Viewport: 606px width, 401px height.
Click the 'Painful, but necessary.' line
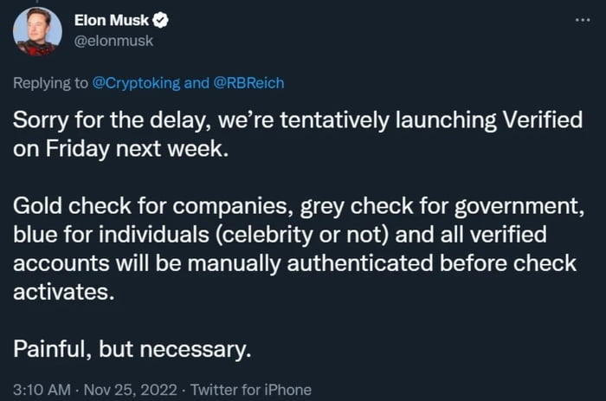(x=132, y=350)
